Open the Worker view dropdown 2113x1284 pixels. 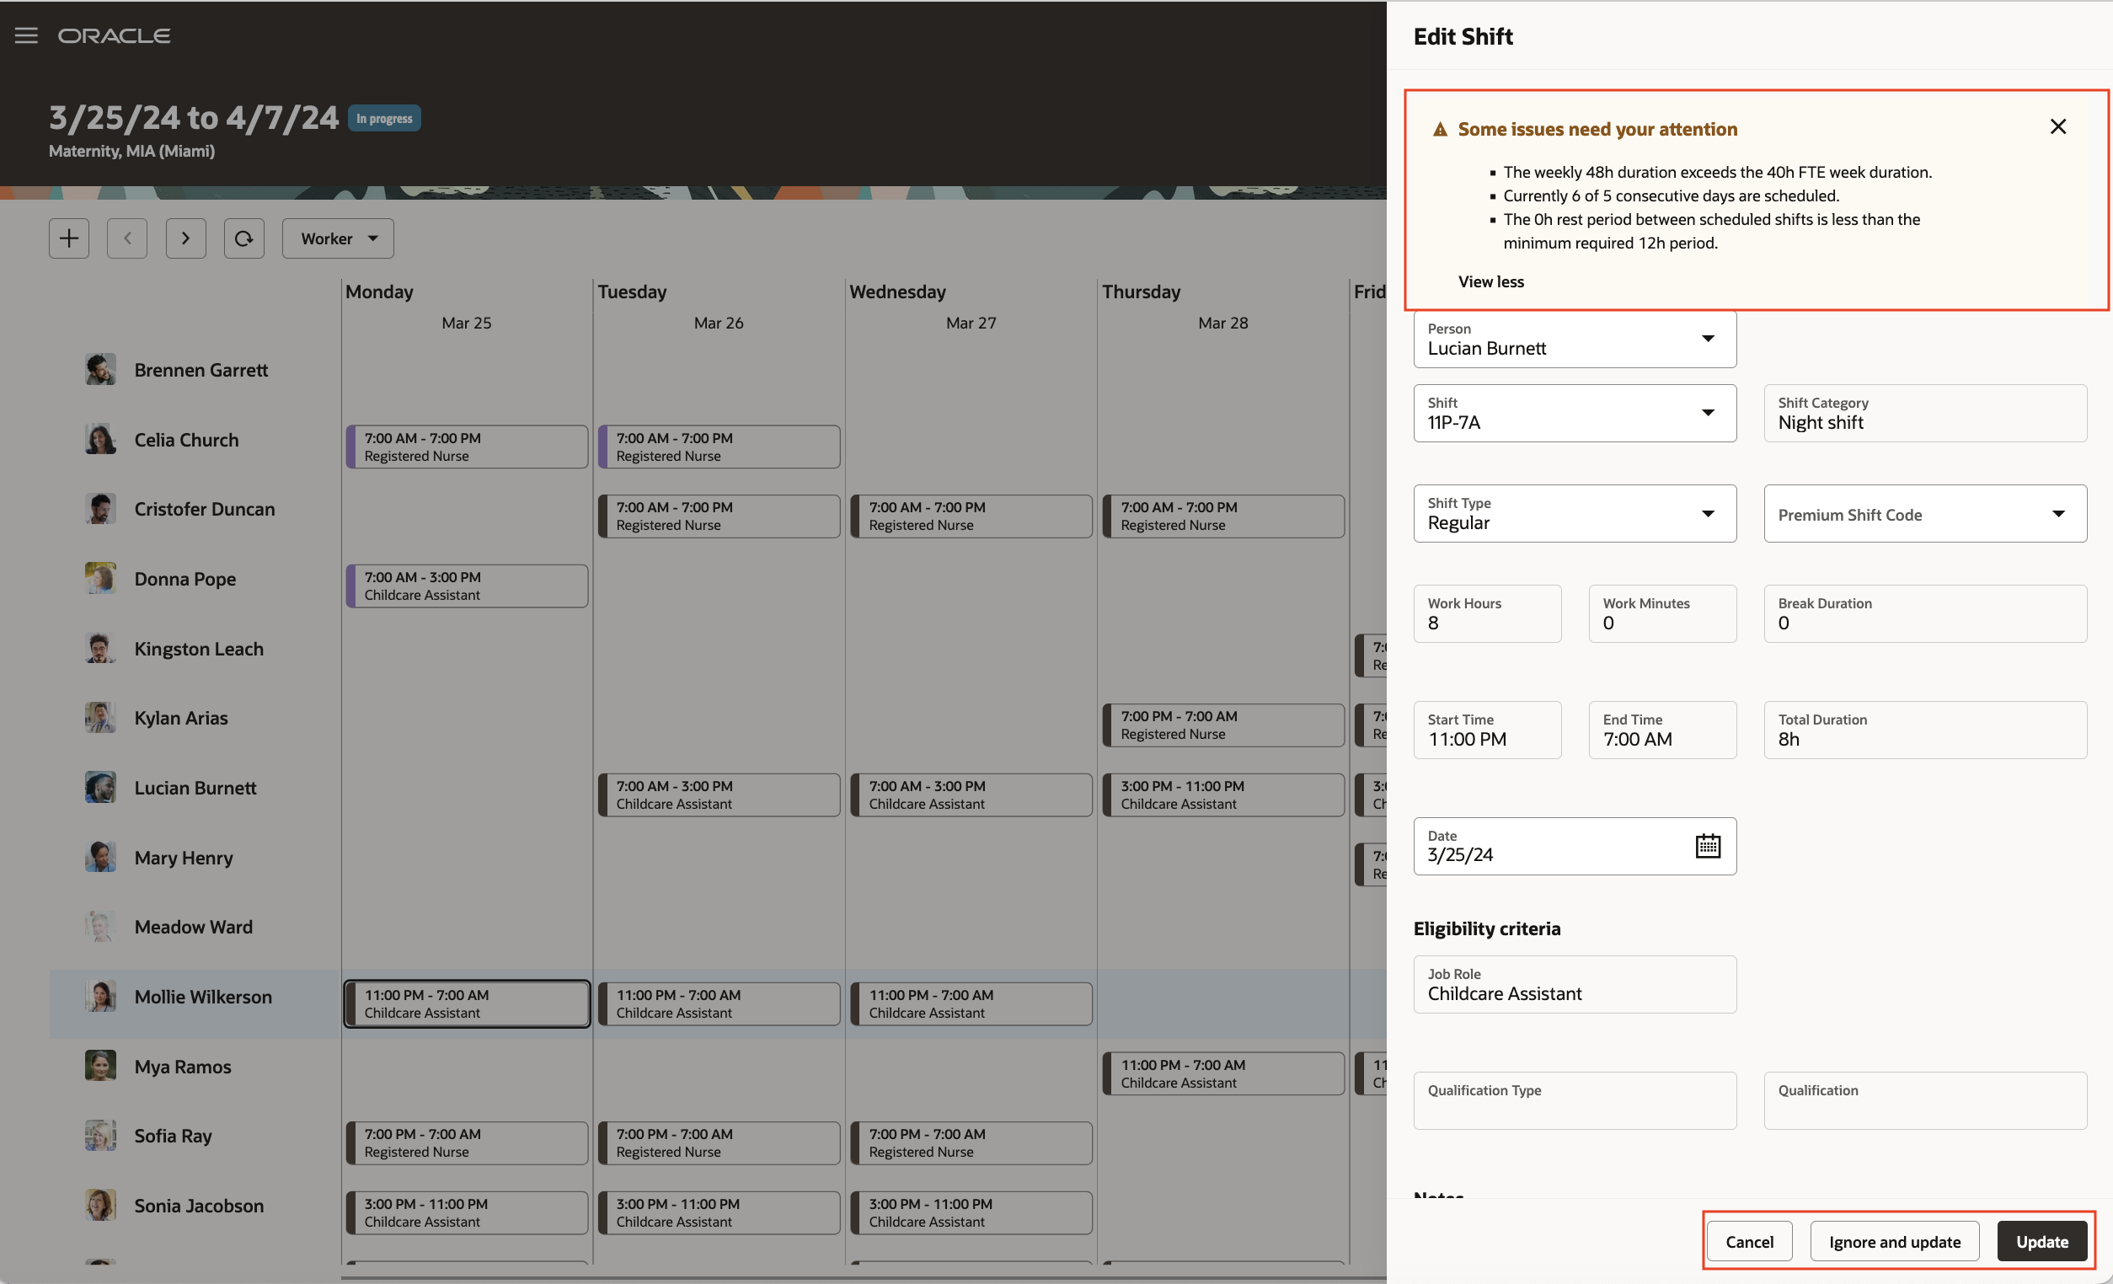tap(338, 238)
